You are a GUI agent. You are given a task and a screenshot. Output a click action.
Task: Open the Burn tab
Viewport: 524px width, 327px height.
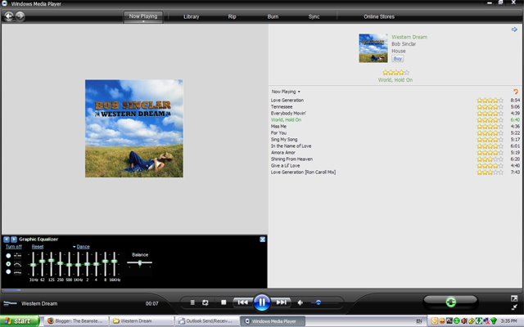tap(273, 16)
